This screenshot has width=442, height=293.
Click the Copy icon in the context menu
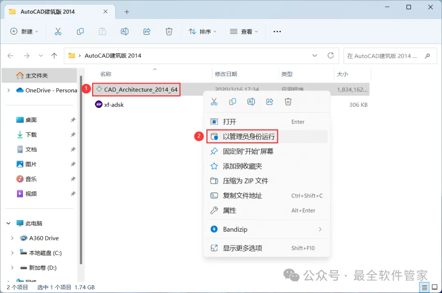coord(232,102)
